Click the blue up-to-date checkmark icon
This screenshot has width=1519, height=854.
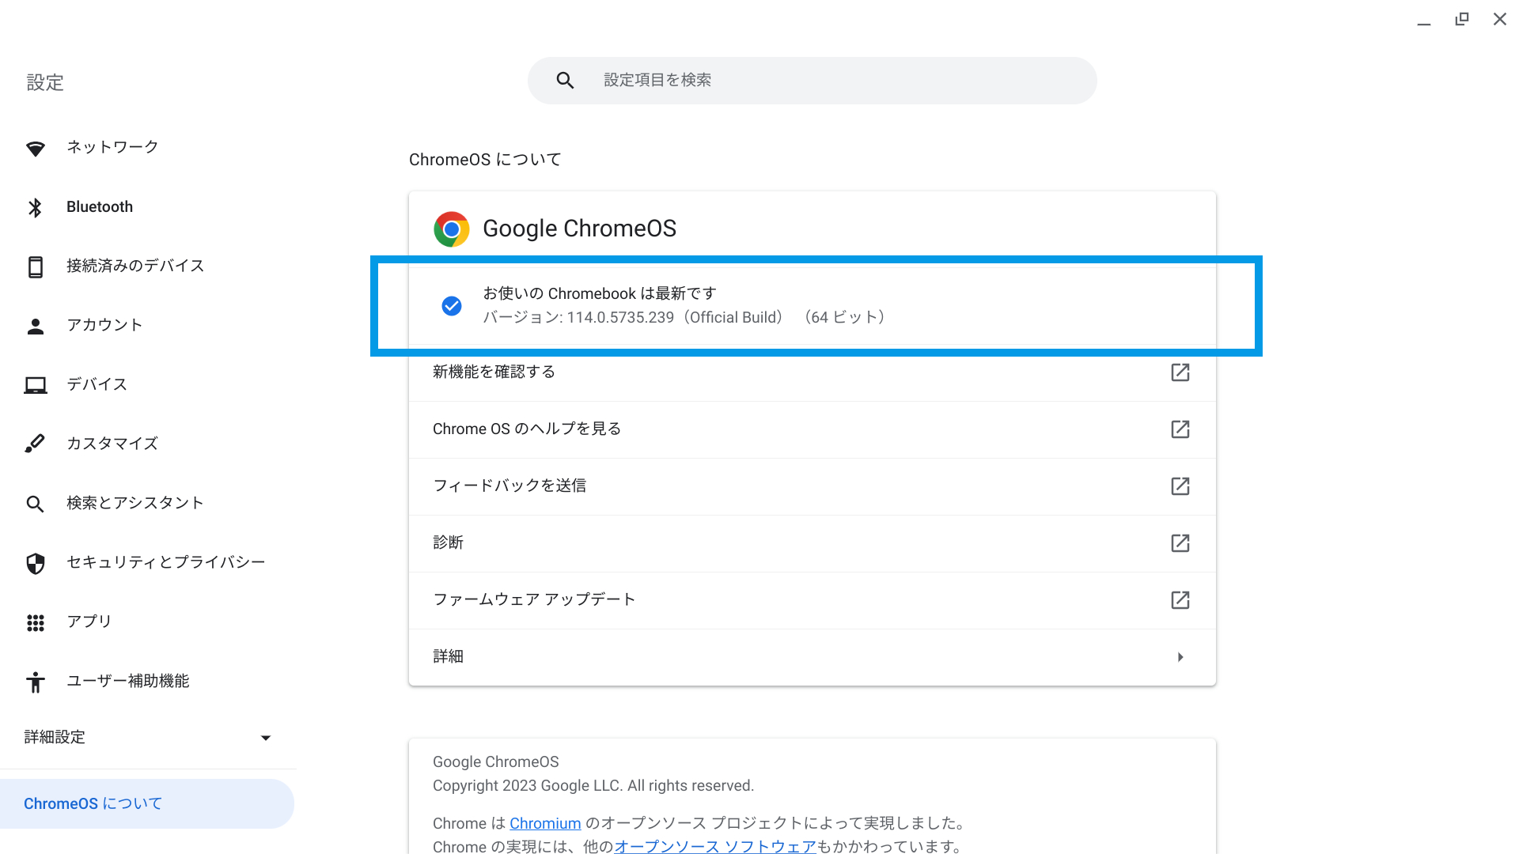point(452,305)
